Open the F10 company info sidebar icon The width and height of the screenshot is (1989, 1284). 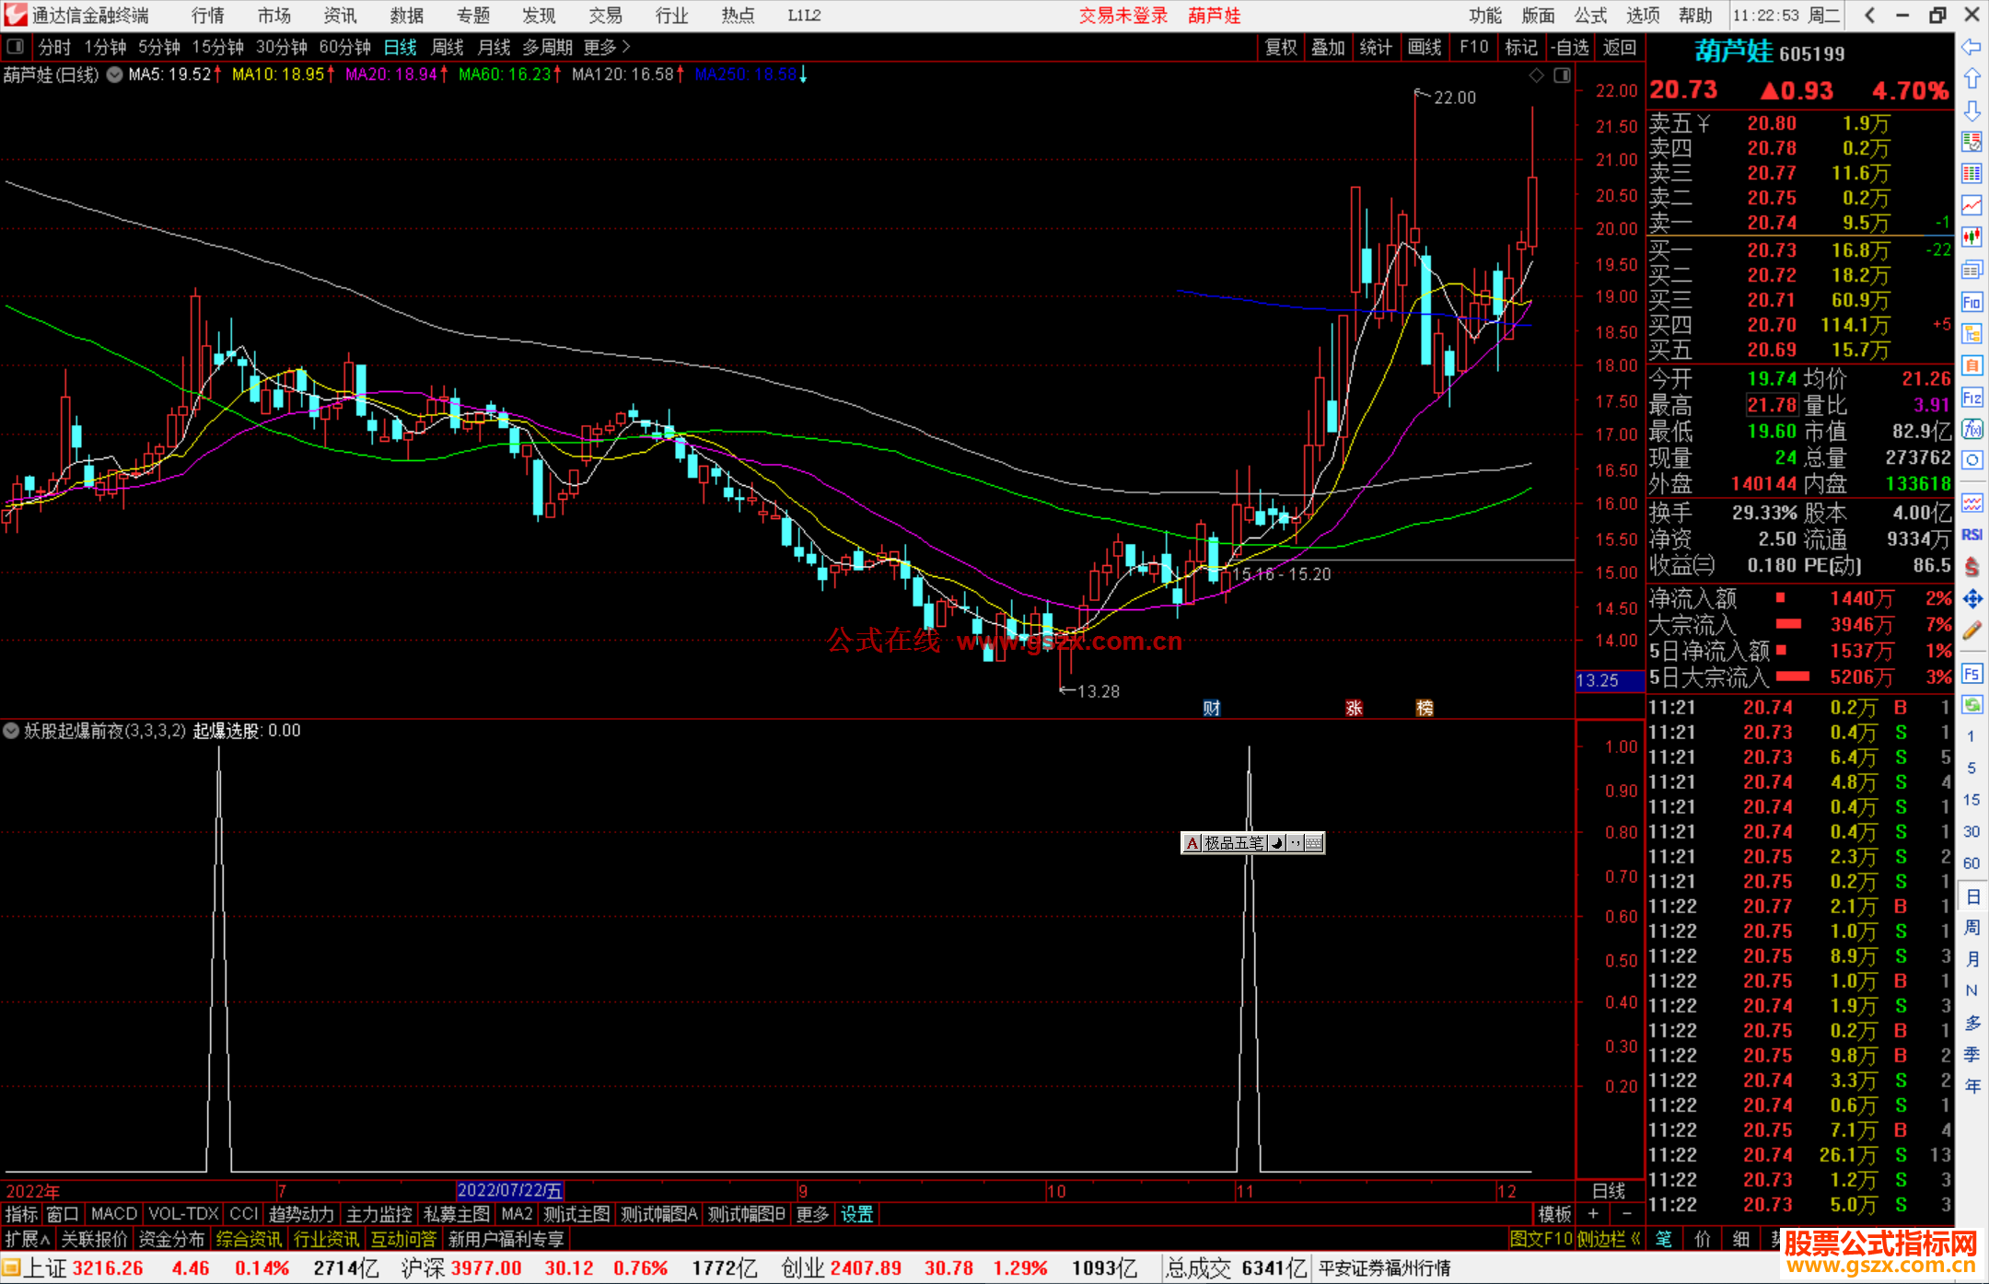pos(1972,302)
